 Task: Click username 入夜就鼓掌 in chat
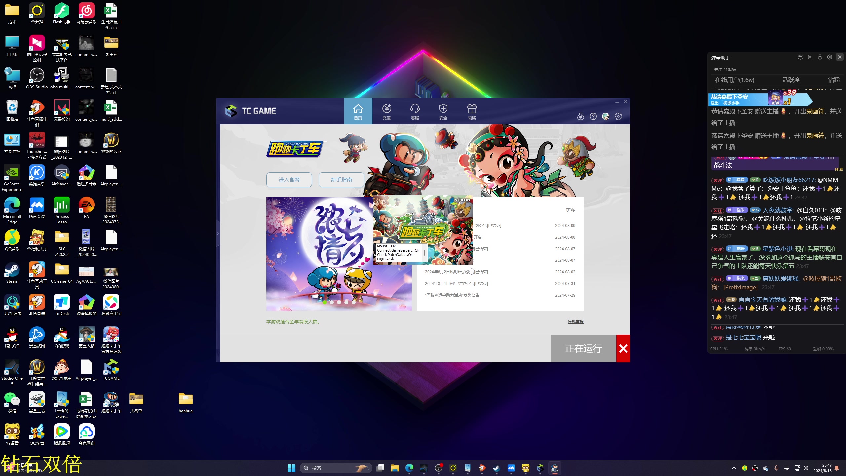point(778,210)
